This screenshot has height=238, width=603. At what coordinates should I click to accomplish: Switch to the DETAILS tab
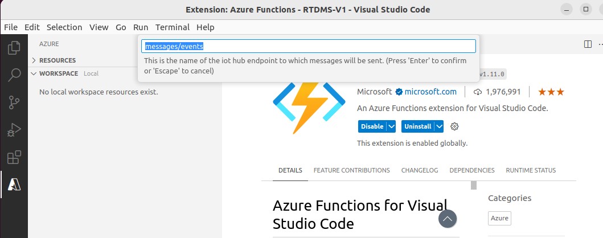pos(290,170)
